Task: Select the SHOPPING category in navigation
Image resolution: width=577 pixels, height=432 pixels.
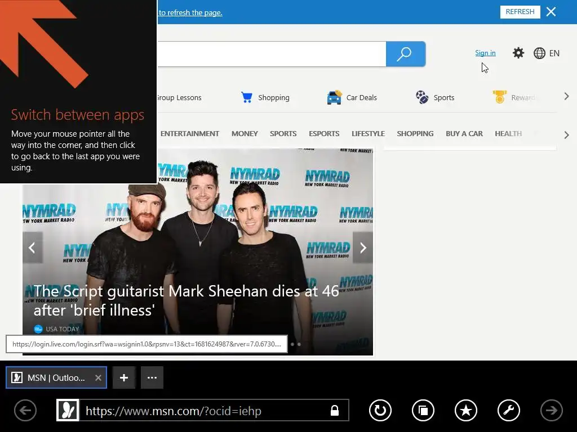Action: (x=415, y=134)
